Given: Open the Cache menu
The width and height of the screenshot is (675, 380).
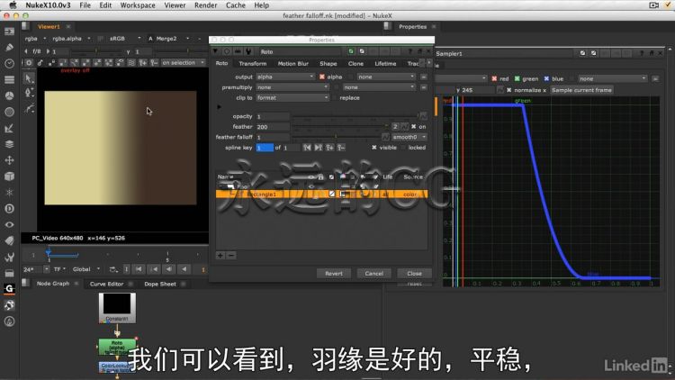Looking at the screenshot, I should (236, 5).
